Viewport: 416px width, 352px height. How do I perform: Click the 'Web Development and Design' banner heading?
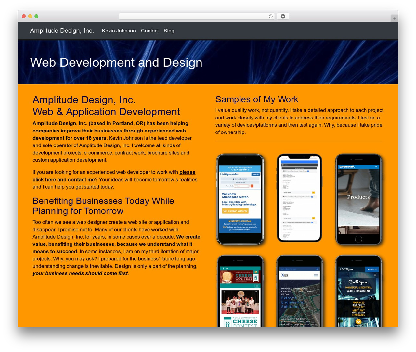coord(116,63)
